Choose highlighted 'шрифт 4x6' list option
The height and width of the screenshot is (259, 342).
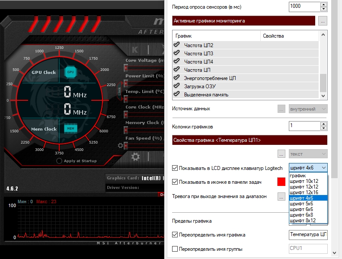(308, 198)
